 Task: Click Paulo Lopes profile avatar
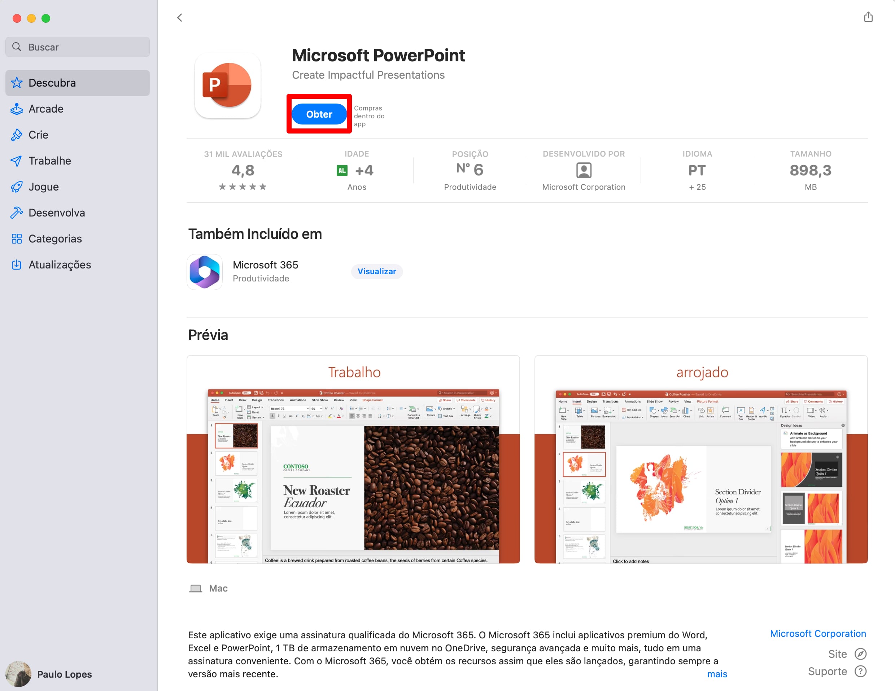coord(18,673)
